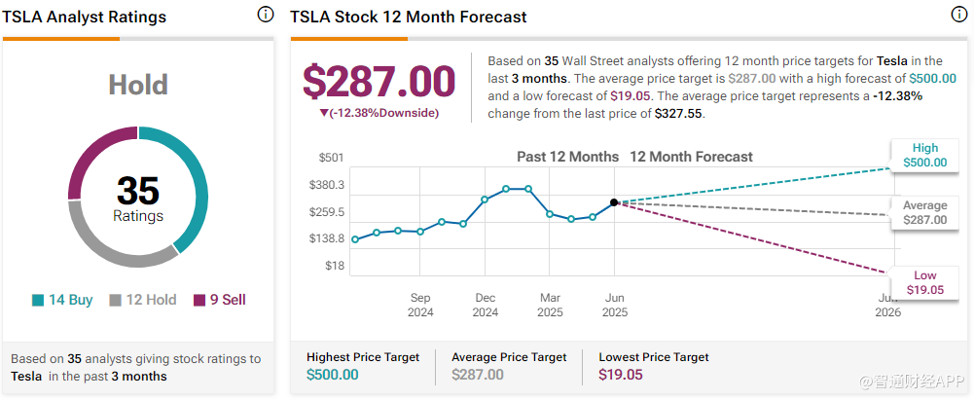The width and height of the screenshot is (974, 400).
Task: Click the Highest Price Target $500.00 value
Action: [339, 375]
